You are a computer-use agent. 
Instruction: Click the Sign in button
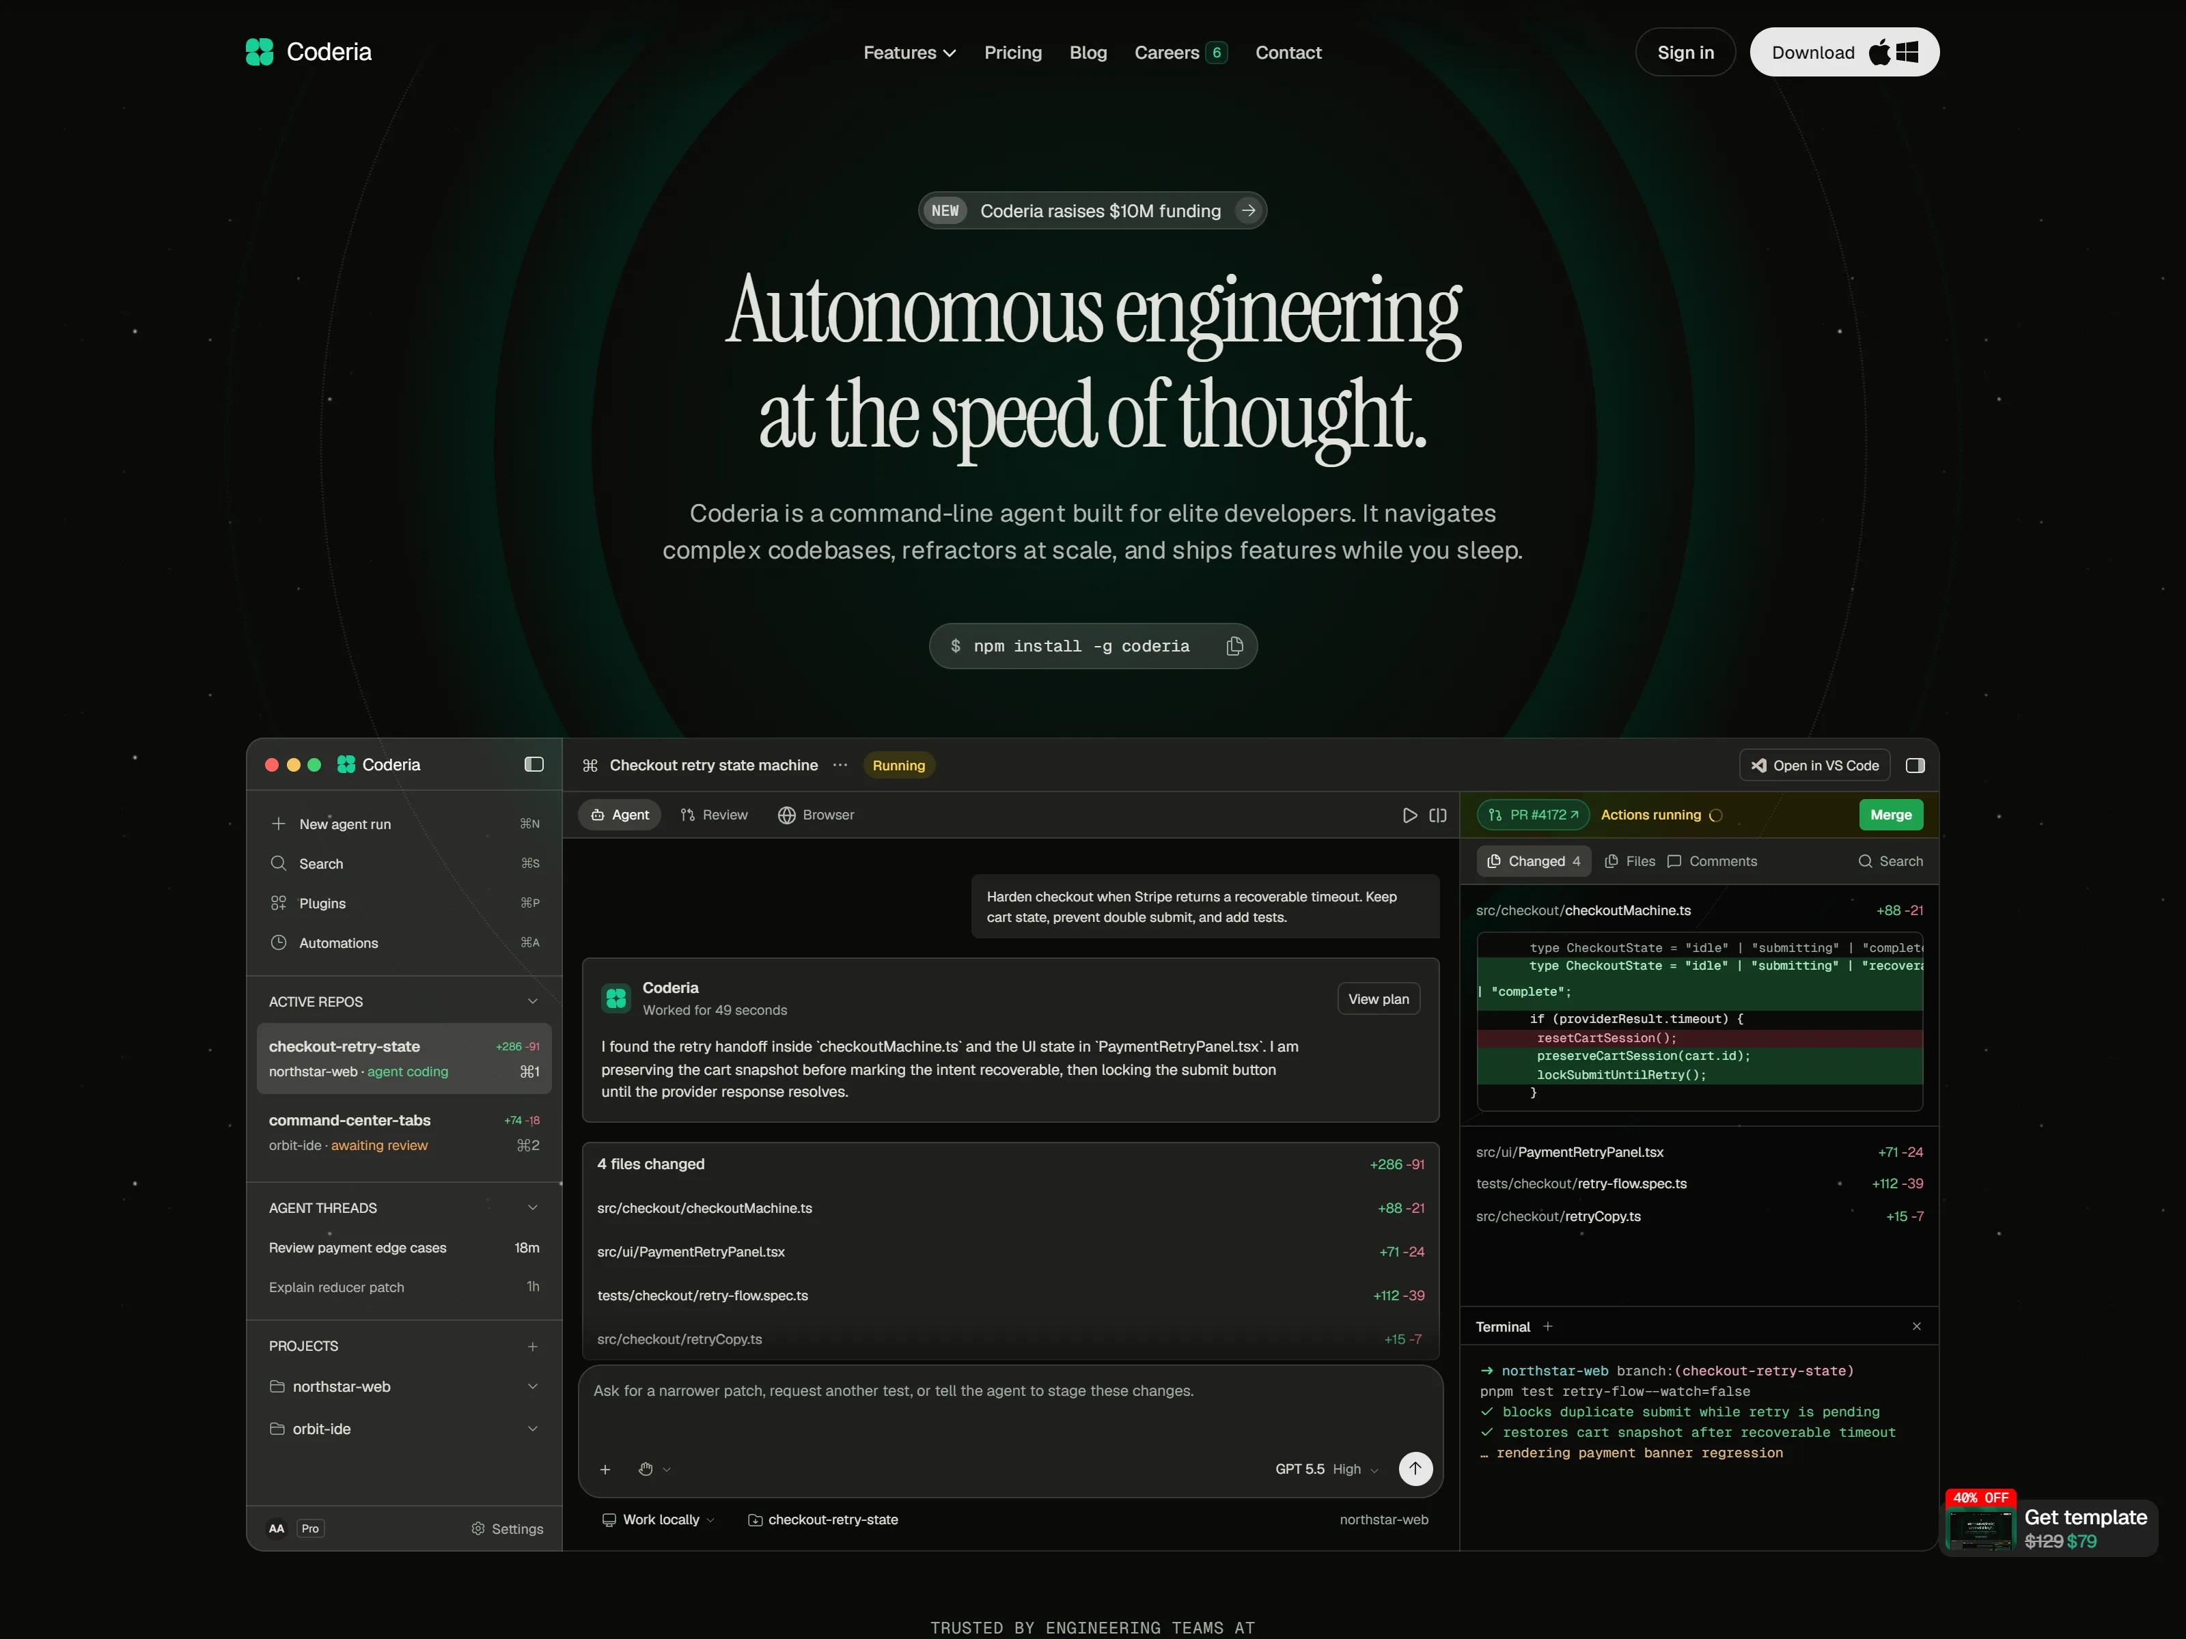point(1685,53)
